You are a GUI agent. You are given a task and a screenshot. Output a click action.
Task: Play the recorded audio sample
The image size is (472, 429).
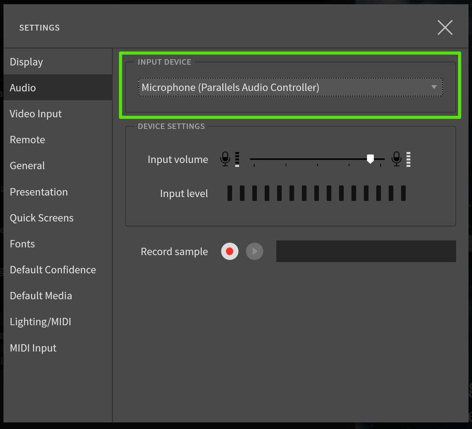pos(255,251)
